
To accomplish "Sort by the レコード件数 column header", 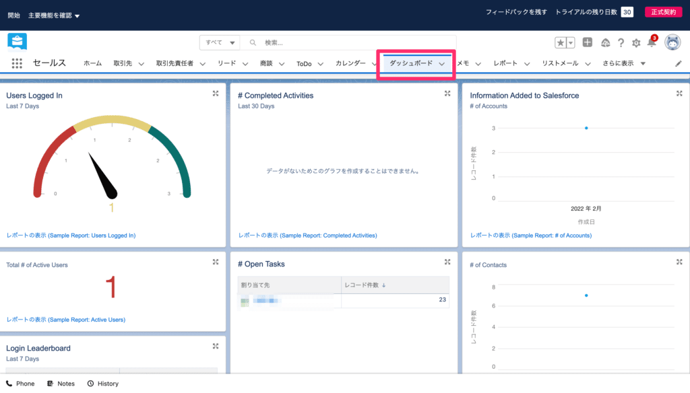I will click(395, 285).
